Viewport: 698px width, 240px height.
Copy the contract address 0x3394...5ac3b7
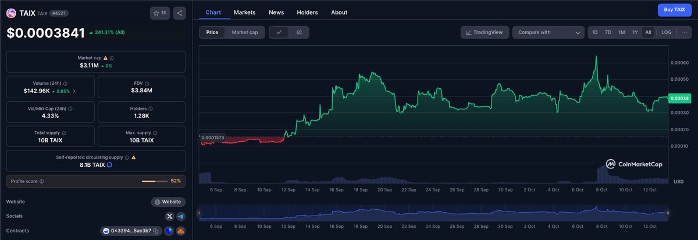pyautogui.click(x=156, y=231)
